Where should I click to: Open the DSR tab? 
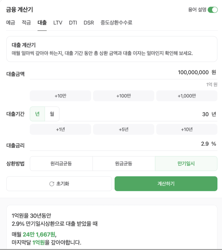click(x=89, y=23)
